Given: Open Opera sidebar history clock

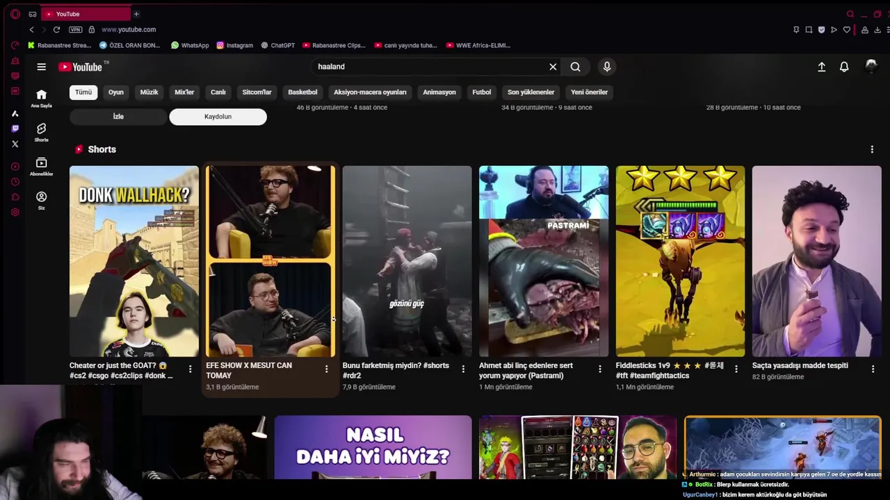Looking at the screenshot, I should click(15, 182).
